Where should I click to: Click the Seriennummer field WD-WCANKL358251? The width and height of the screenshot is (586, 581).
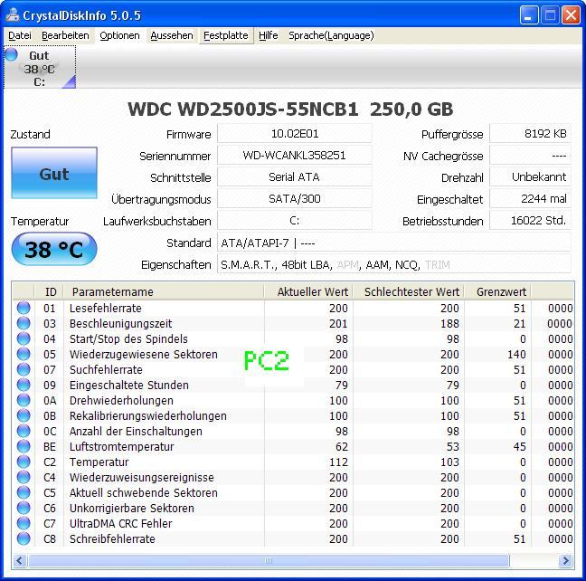pos(295,156)
